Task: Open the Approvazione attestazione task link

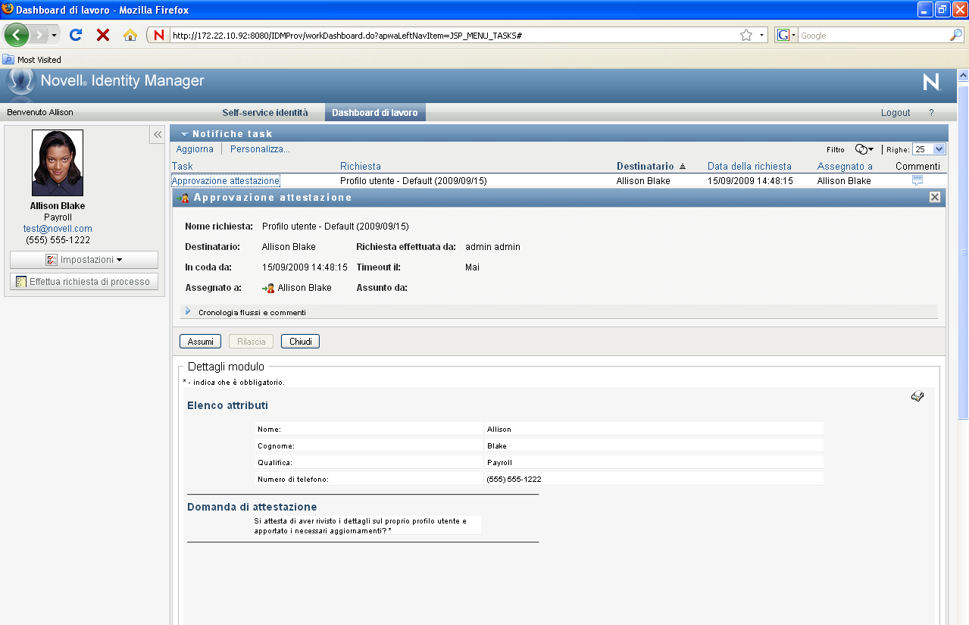Action: point(226,181)
